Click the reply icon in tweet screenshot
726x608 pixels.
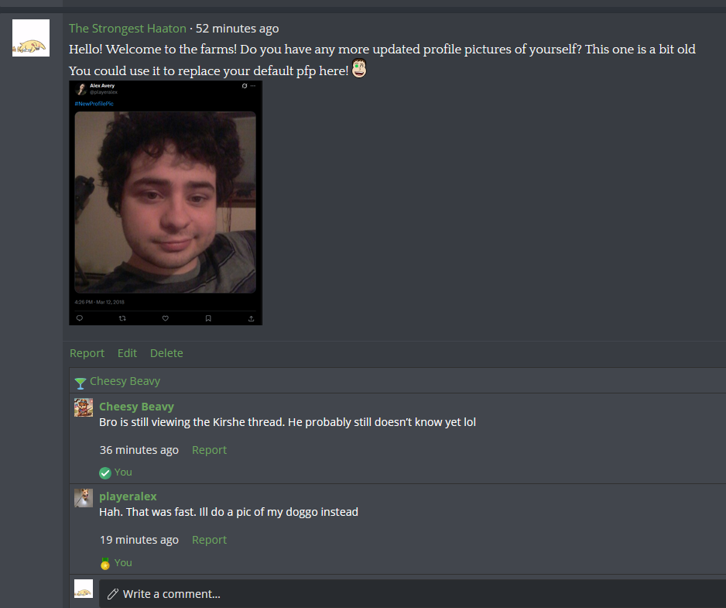80,318
